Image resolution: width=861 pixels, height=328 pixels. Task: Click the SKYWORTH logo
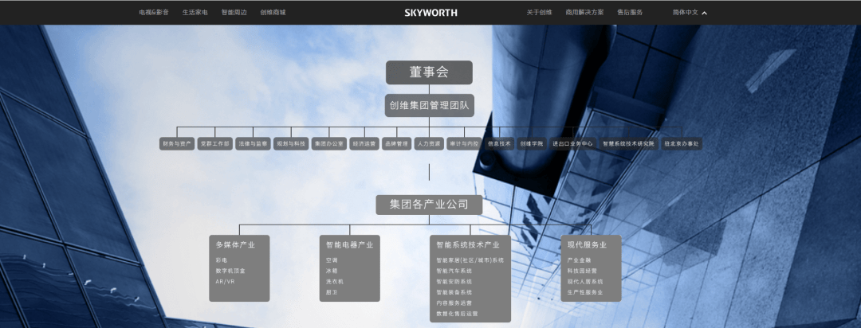tap(430, 13)
